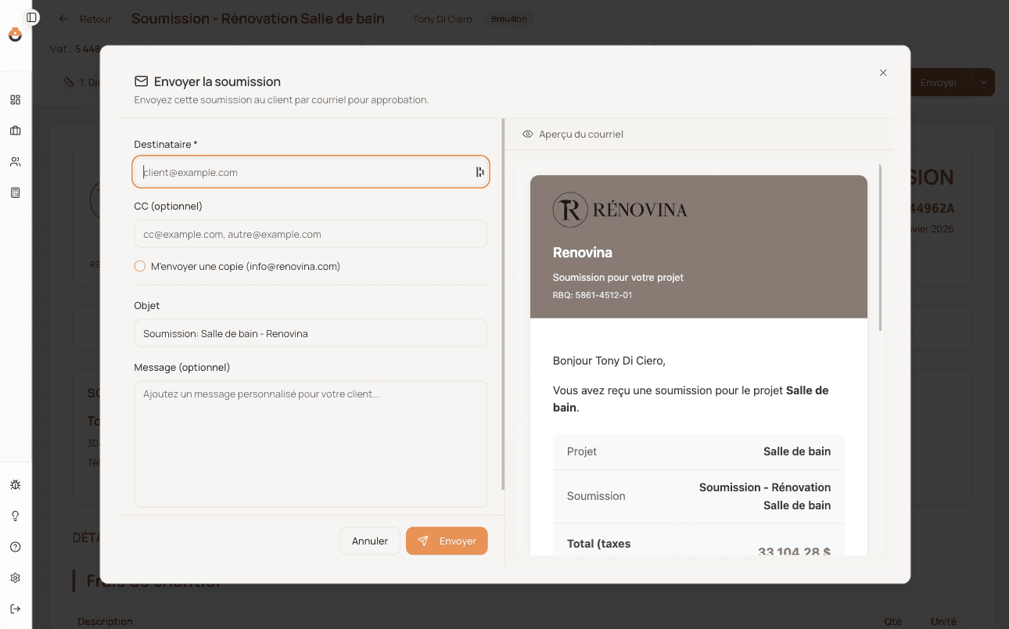This screenshot has height=629, width=1009.
Task: Click the back arrow next to Retour
Action: [x=63, y=19]
